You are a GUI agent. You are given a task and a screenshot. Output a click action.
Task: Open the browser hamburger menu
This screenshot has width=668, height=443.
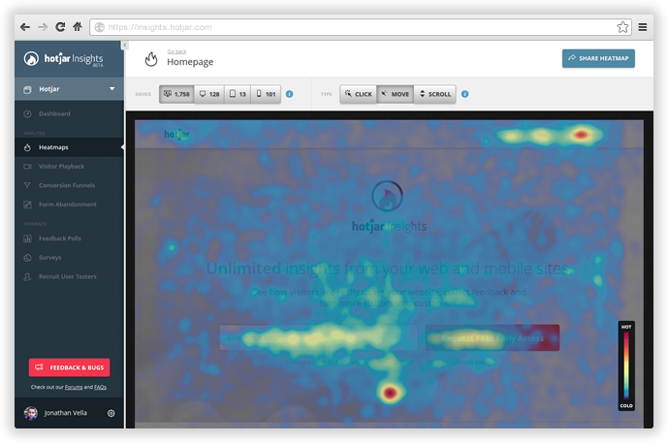643,27
